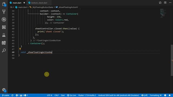The image size is (173, 97).
Task: Click line number 35 in the gutter
Action: [x=13, y=14]
